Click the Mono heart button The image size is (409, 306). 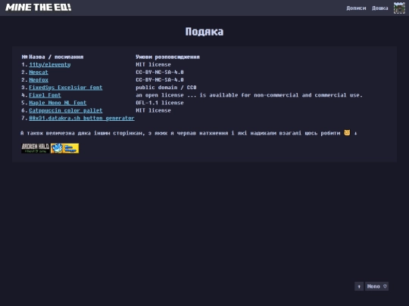point(376,286)
